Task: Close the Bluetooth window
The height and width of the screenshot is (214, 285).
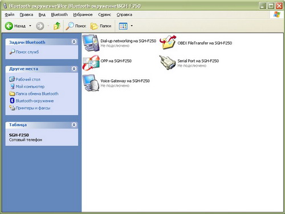Action: point(279,6)
